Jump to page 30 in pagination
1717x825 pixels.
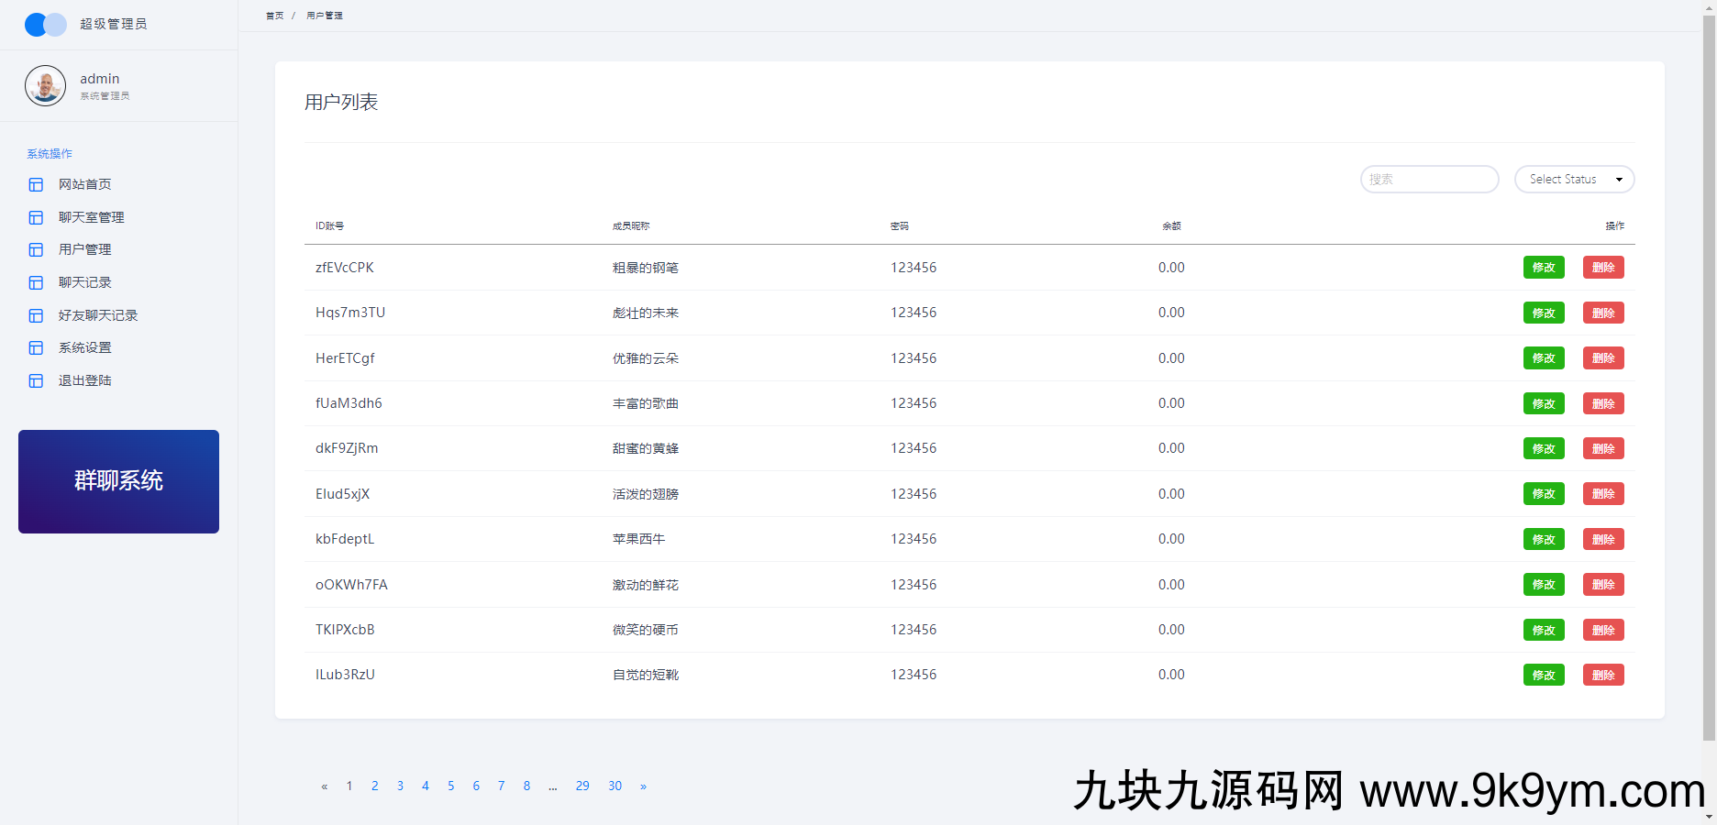(x=615, y=786)
